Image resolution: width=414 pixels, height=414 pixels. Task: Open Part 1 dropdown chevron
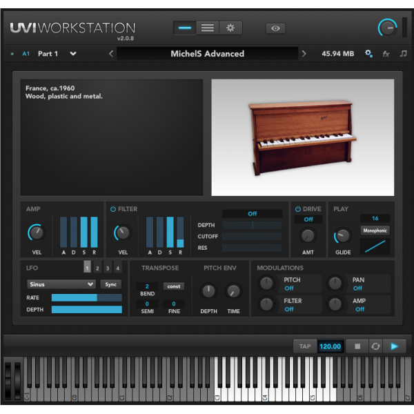point(73,54)
